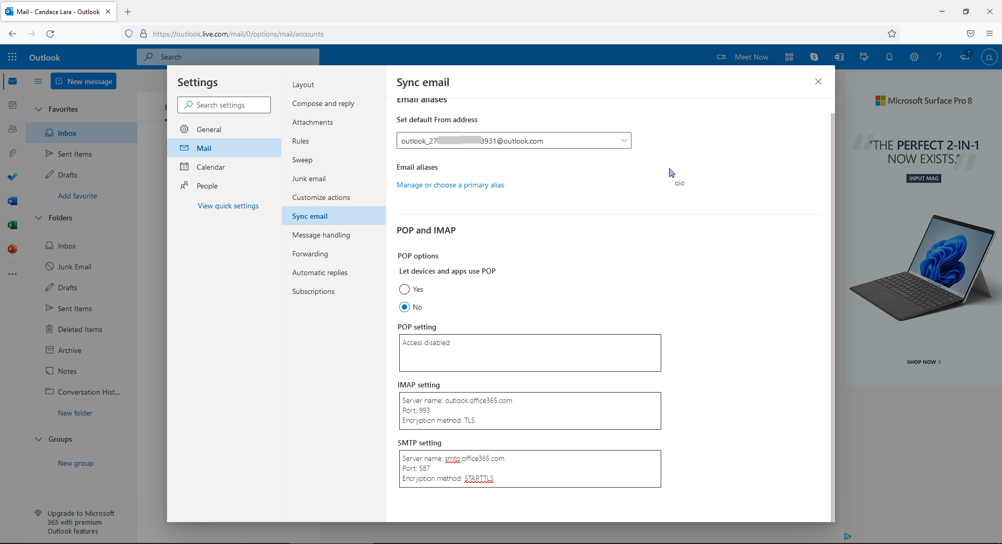Collapse the Folders section

click(39, 218)
